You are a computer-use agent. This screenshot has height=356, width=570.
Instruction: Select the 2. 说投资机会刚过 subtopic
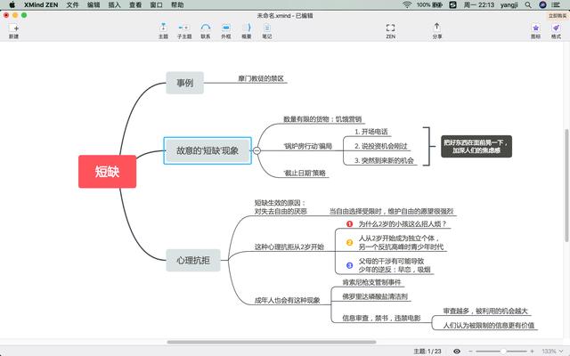(x=381, y=146)
